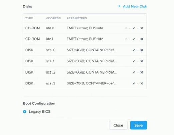The image size is (174, 135).
Task: Edit the 4GiB disk at scsi.0
Action: 134,50
